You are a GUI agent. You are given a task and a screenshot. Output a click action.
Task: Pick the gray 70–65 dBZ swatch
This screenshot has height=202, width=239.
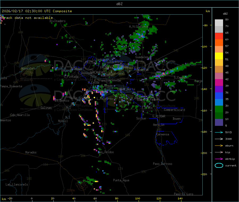[x=219, y=29]
